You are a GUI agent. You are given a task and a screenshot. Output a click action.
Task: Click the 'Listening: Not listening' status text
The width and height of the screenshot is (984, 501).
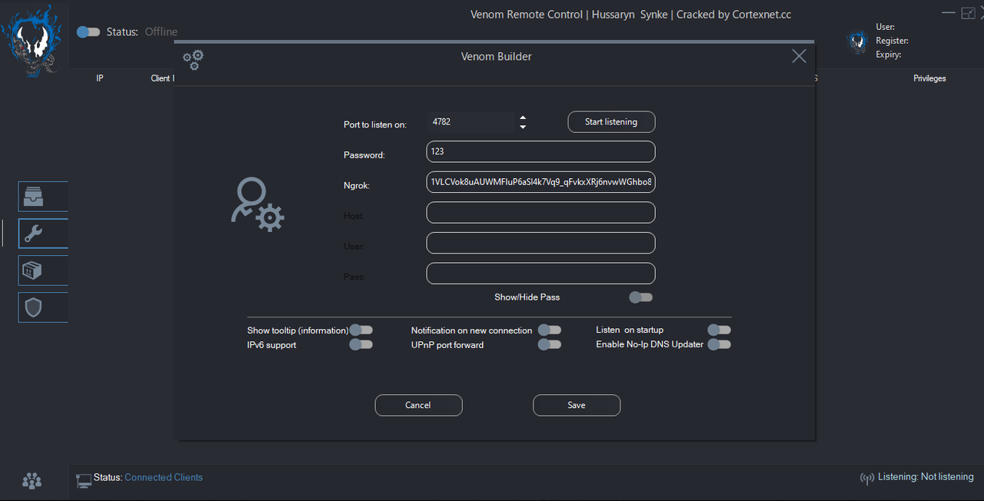click(x=926, y=477)
